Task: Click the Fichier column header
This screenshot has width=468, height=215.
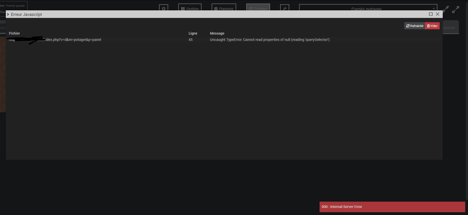Action: click(x=14, y=33)
